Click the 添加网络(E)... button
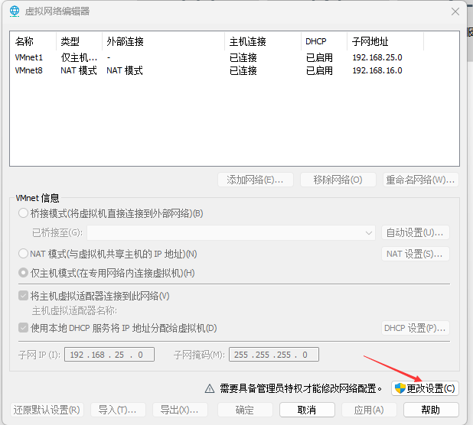 coord(256,180)
